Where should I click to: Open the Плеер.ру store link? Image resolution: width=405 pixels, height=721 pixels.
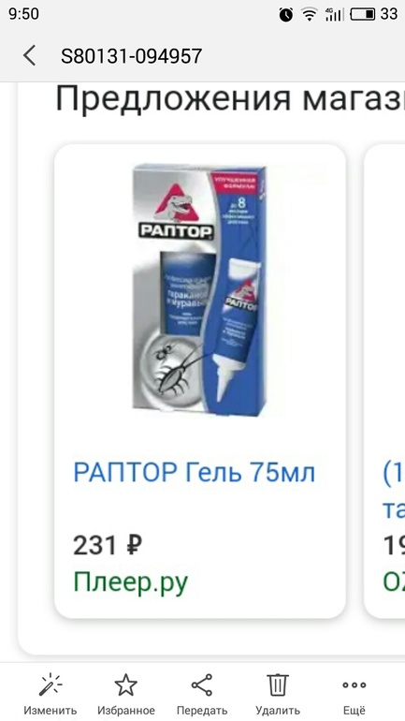click(x=131, y=583)
